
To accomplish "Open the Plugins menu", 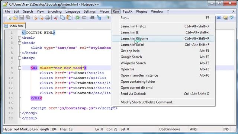I will coord(142,12).
